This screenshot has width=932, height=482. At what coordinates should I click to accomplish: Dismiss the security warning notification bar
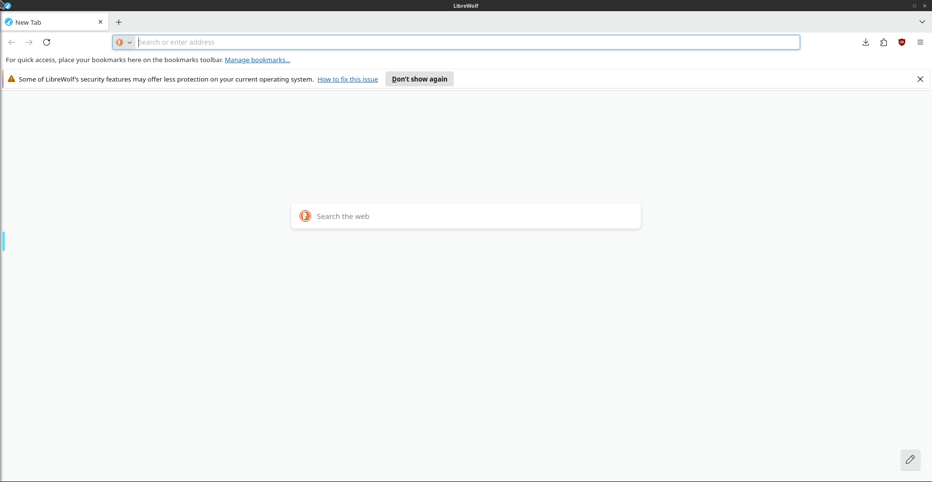click(920, 79)
